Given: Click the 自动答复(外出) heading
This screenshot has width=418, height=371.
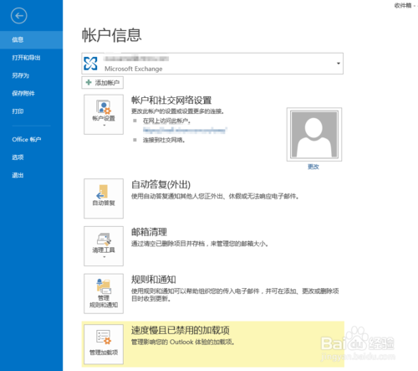Looking at the screenshot, I should [x=161, y=184].
